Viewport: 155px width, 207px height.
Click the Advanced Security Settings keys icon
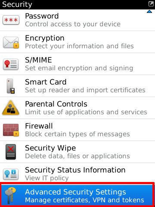pos(10,195)
